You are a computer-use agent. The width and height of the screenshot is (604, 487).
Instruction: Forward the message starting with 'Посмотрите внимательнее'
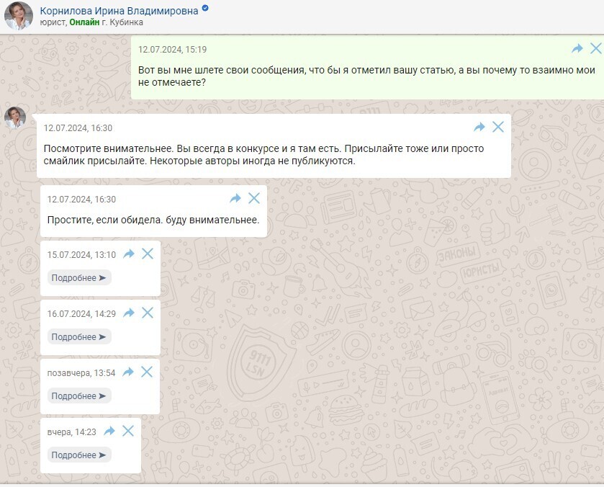(479, 127)
